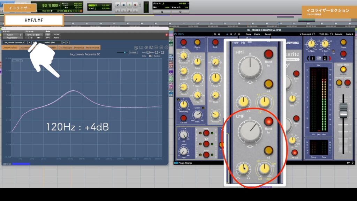Go to next TMT channel red arrow
The image size is (357, 201).
click(330, 58)
